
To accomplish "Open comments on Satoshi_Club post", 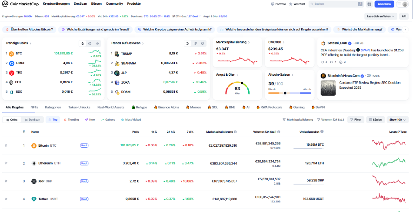I will click(x=322, y=62).
